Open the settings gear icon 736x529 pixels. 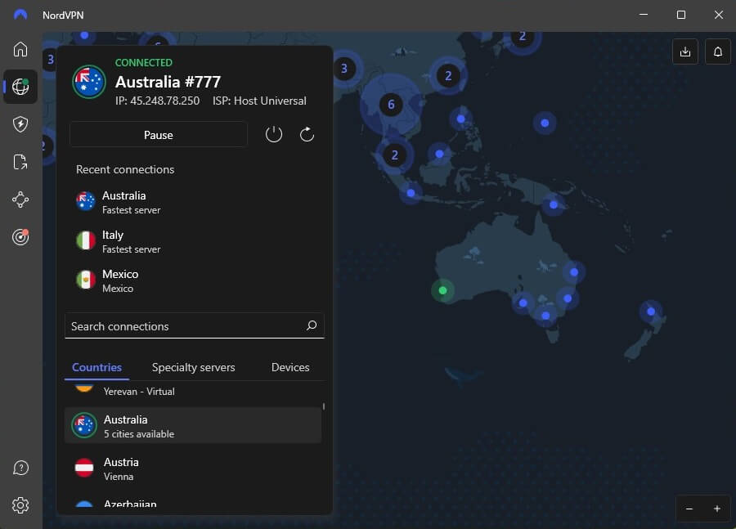20,505
